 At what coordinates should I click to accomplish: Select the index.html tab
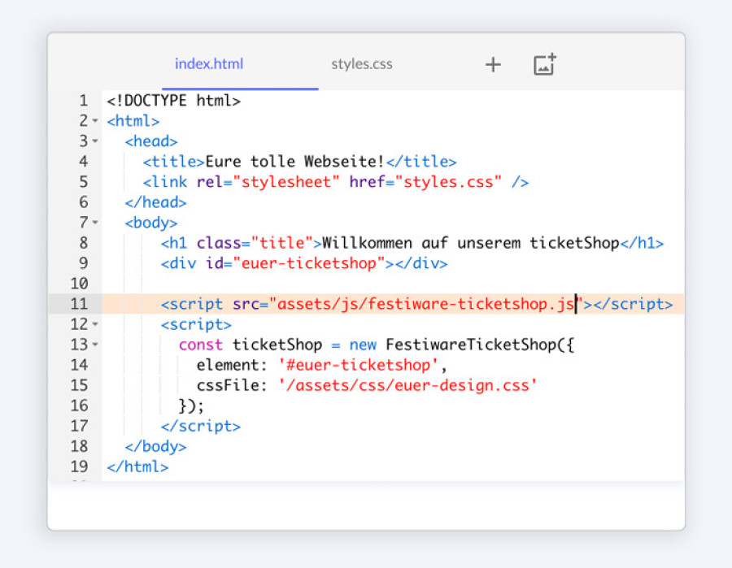pyautogui.click(x=209, y=64)
